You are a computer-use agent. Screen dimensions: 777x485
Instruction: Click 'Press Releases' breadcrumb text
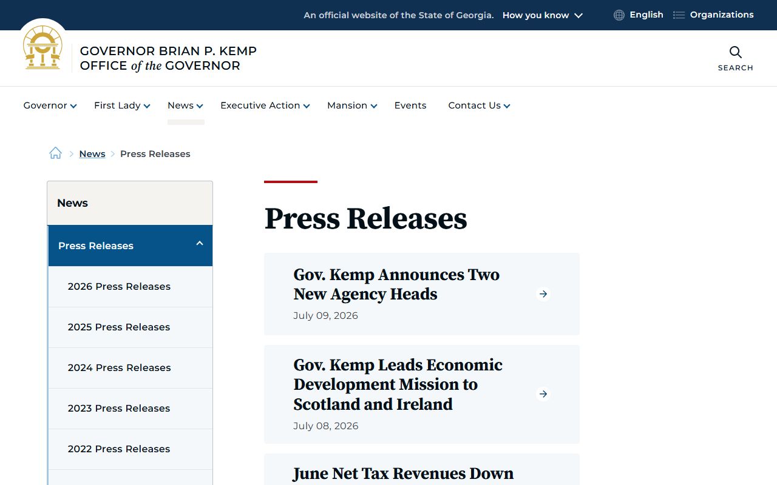tap(155, 154)
